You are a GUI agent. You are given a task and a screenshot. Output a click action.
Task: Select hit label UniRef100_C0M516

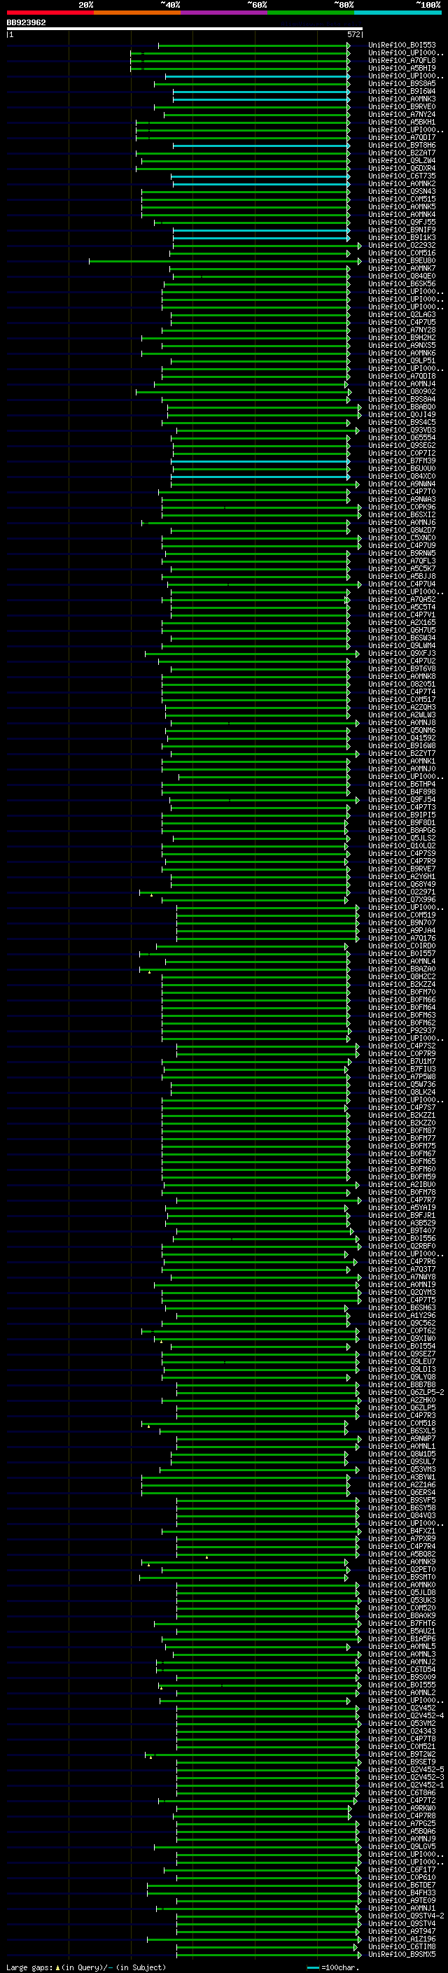pos(402,253)
